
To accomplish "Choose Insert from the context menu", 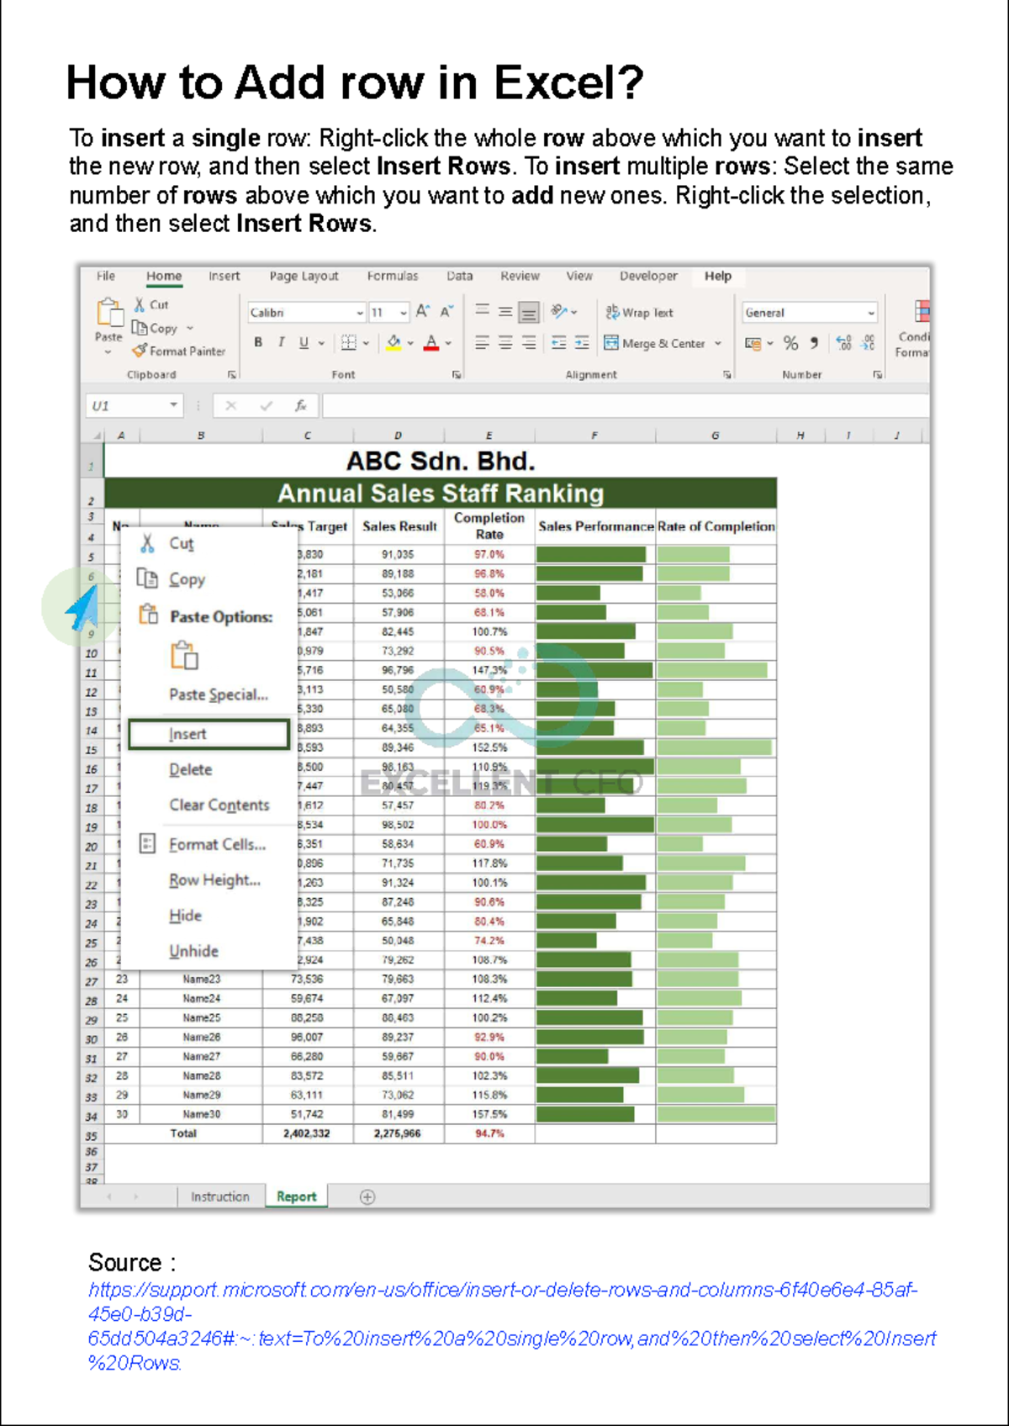I will tap(209, 734).
